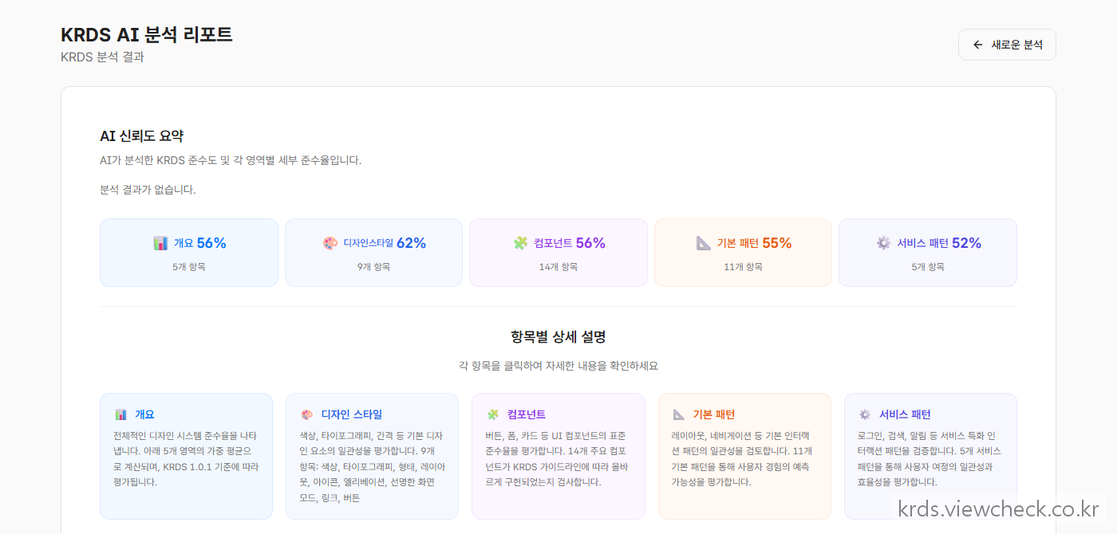This screenshot has width=1117, height=534.
Task: Select the 기본 패턴 55% summary card
Action: click(743, 253)
